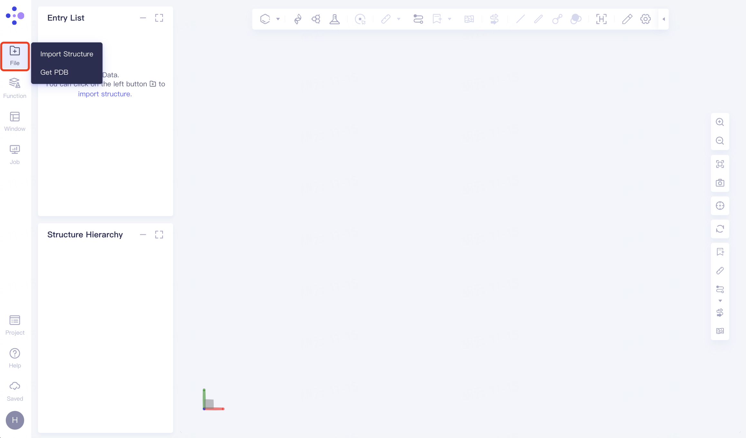Select Get PDB menu entry
The width and height of the screenshot is (746, 438).
click(54, 72)
